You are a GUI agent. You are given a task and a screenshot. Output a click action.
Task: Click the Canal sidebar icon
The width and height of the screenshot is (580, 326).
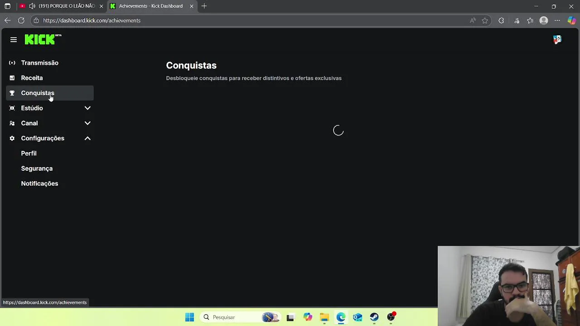pyautogui.click(x=12, y=123)
